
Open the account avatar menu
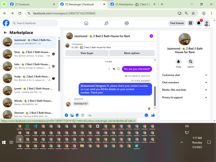coord(207,23)
